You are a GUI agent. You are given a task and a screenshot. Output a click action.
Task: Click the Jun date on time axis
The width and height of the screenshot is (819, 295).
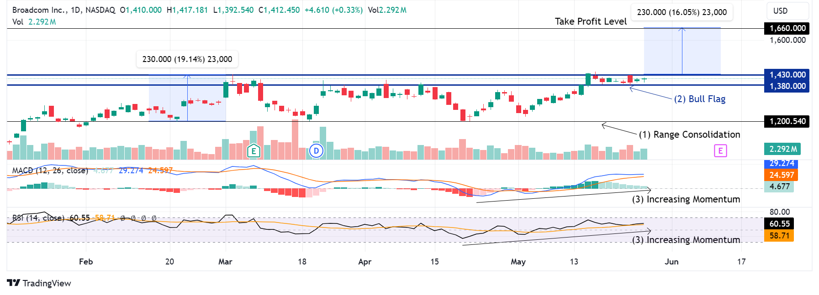(671, 262)
